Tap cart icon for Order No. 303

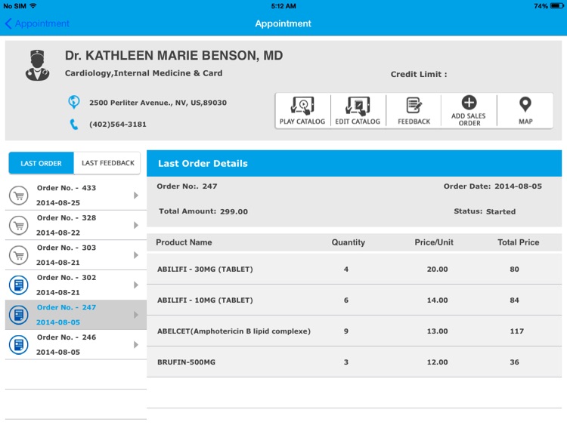click(x=19, y=255)
